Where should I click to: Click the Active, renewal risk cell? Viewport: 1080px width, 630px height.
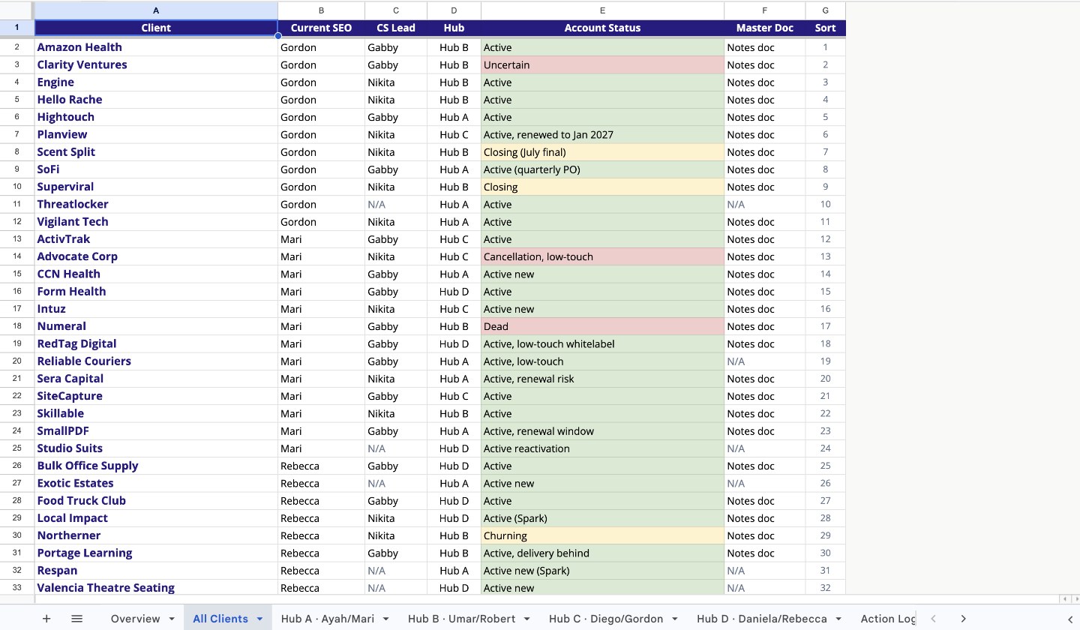602,379
